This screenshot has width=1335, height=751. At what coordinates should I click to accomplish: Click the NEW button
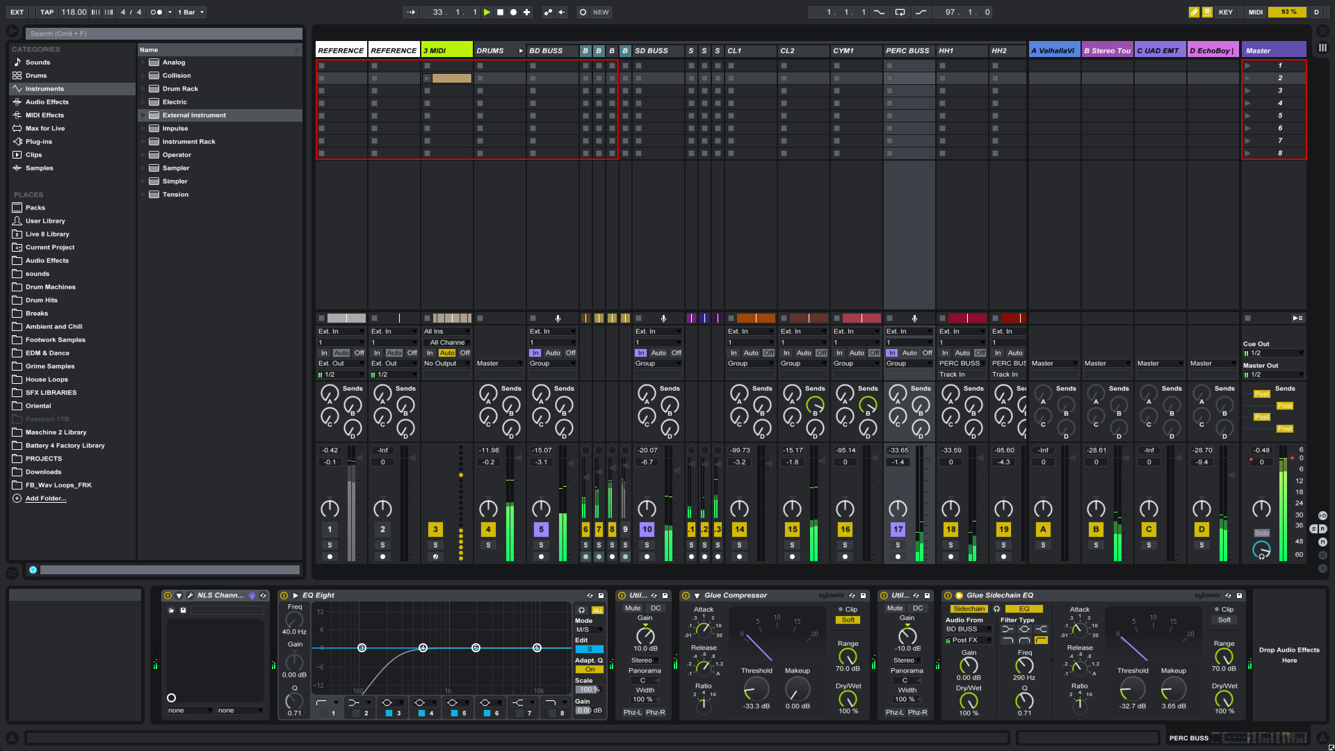pyautogui.click(x=601, y=12)
